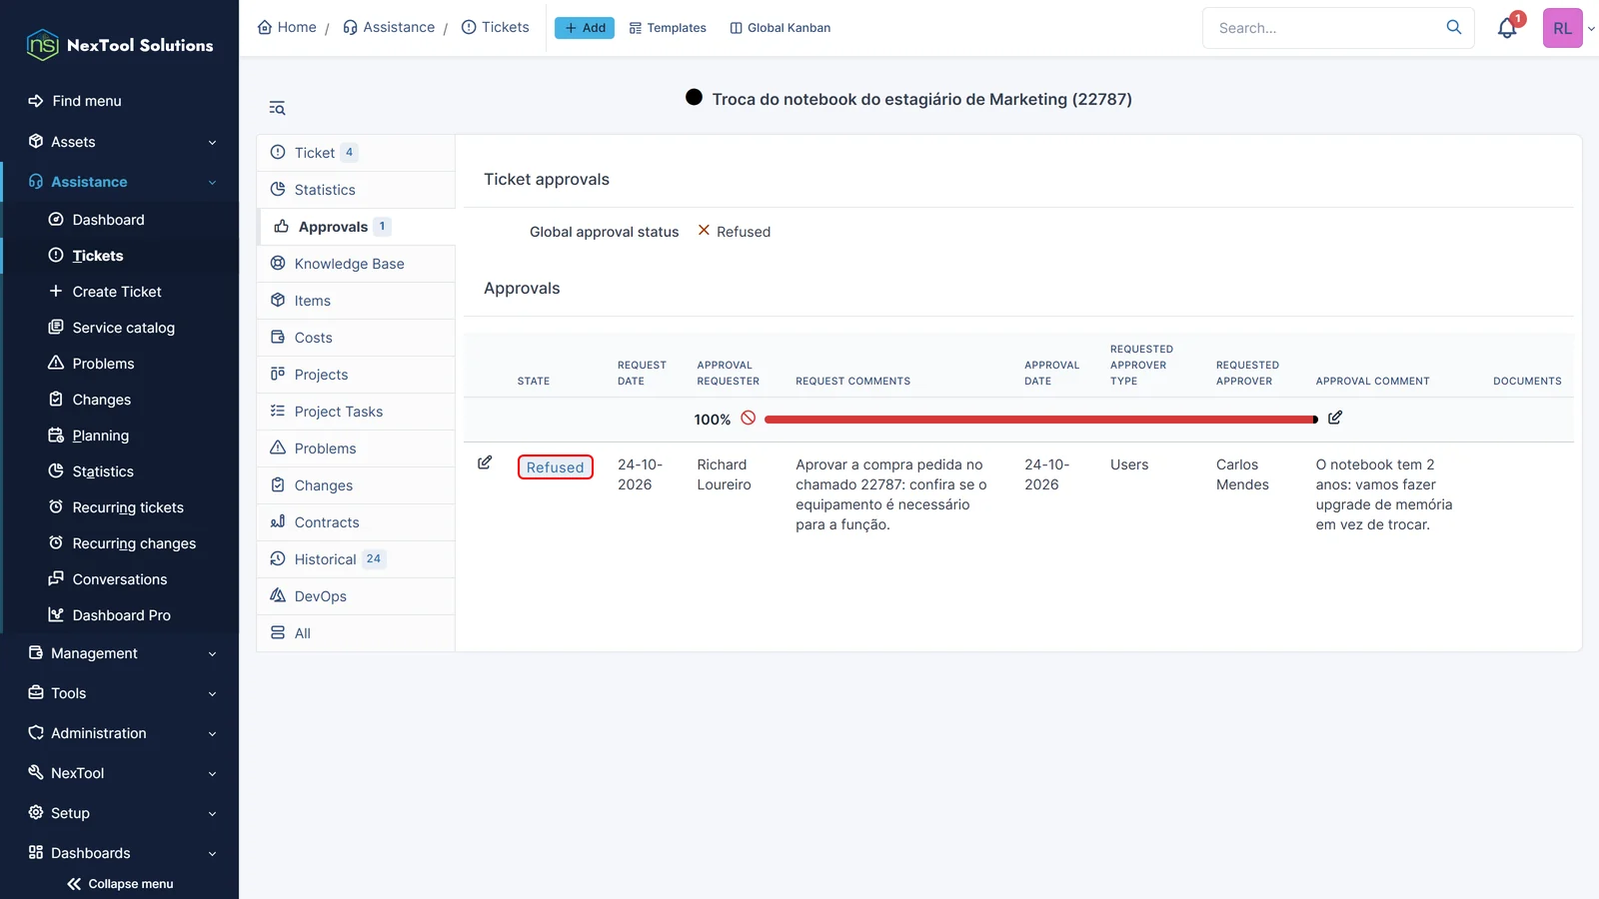Click the edit icon beside progress bar
The image size is (1599, 899).
point(1335,418)
